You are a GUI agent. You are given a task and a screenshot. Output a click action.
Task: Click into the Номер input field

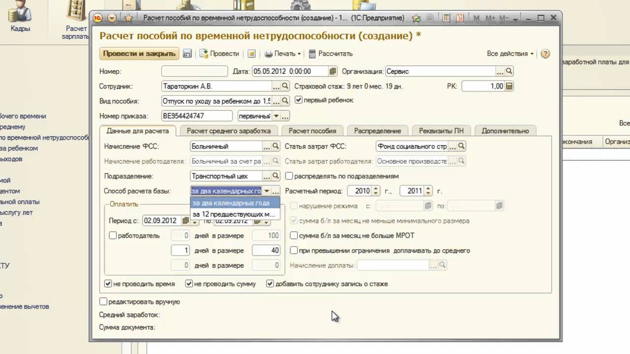(x=194, y=71)
